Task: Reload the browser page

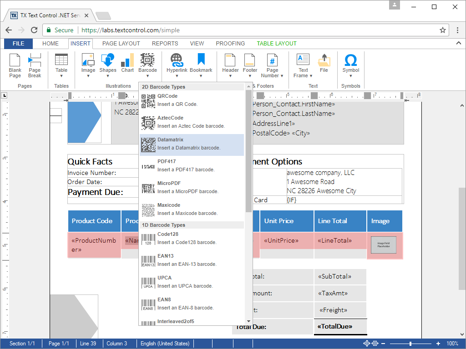Action: [34, 30]
